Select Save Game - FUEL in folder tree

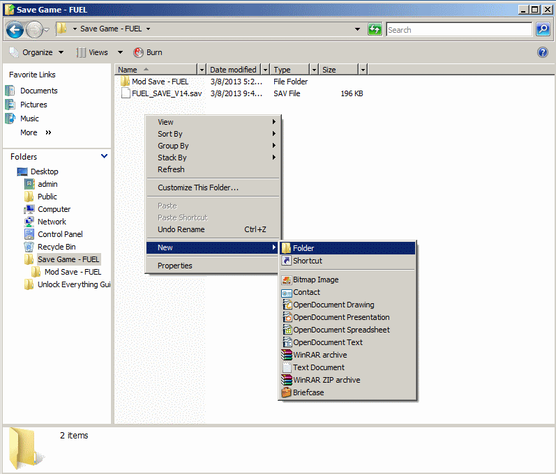point(68,259)
